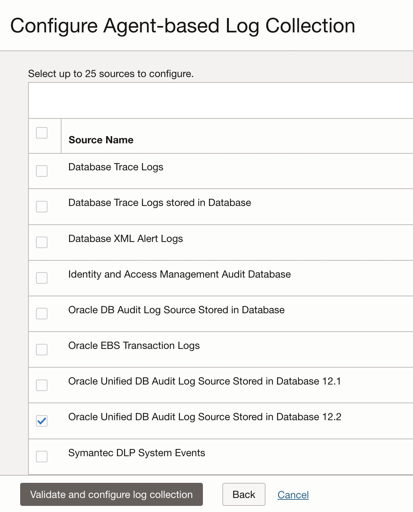Click the Database Trace Logs source name text

(x=115, y=167)
